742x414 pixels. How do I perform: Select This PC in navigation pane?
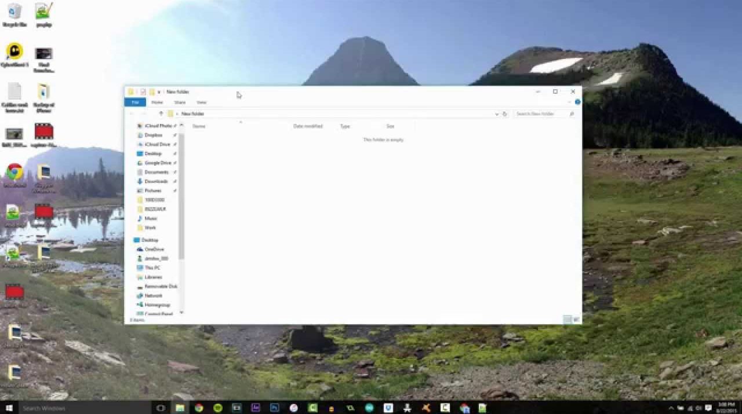coord(152,268)
